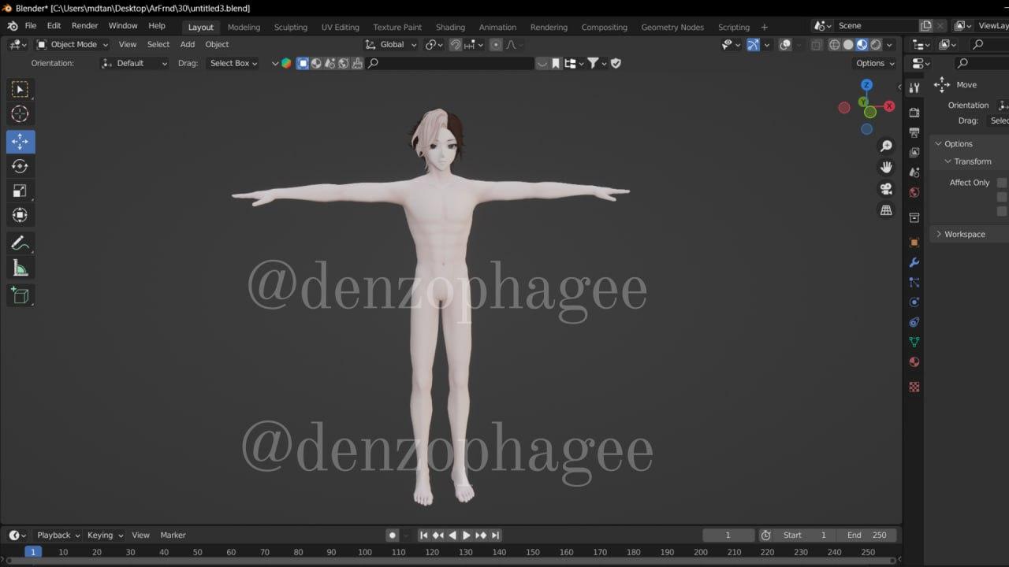Toggle X-ray transparency mode
This screenshot has width=1009, height=567.
click(817, 45)
